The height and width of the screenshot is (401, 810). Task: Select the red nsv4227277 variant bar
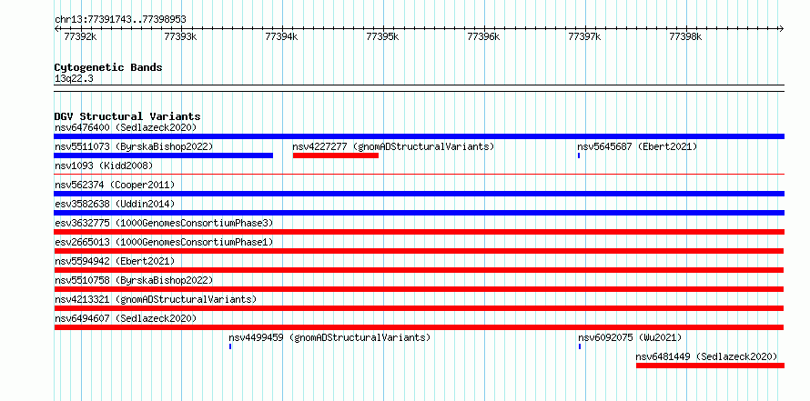tap(336, 155)
